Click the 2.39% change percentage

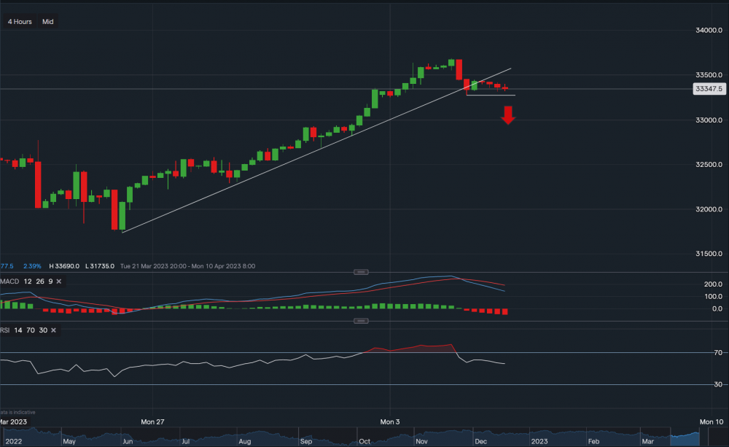[32, 266]
